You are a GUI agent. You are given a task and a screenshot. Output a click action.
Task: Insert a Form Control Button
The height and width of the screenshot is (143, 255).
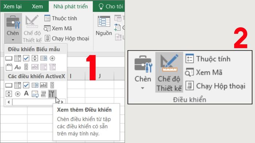point(9,58)
